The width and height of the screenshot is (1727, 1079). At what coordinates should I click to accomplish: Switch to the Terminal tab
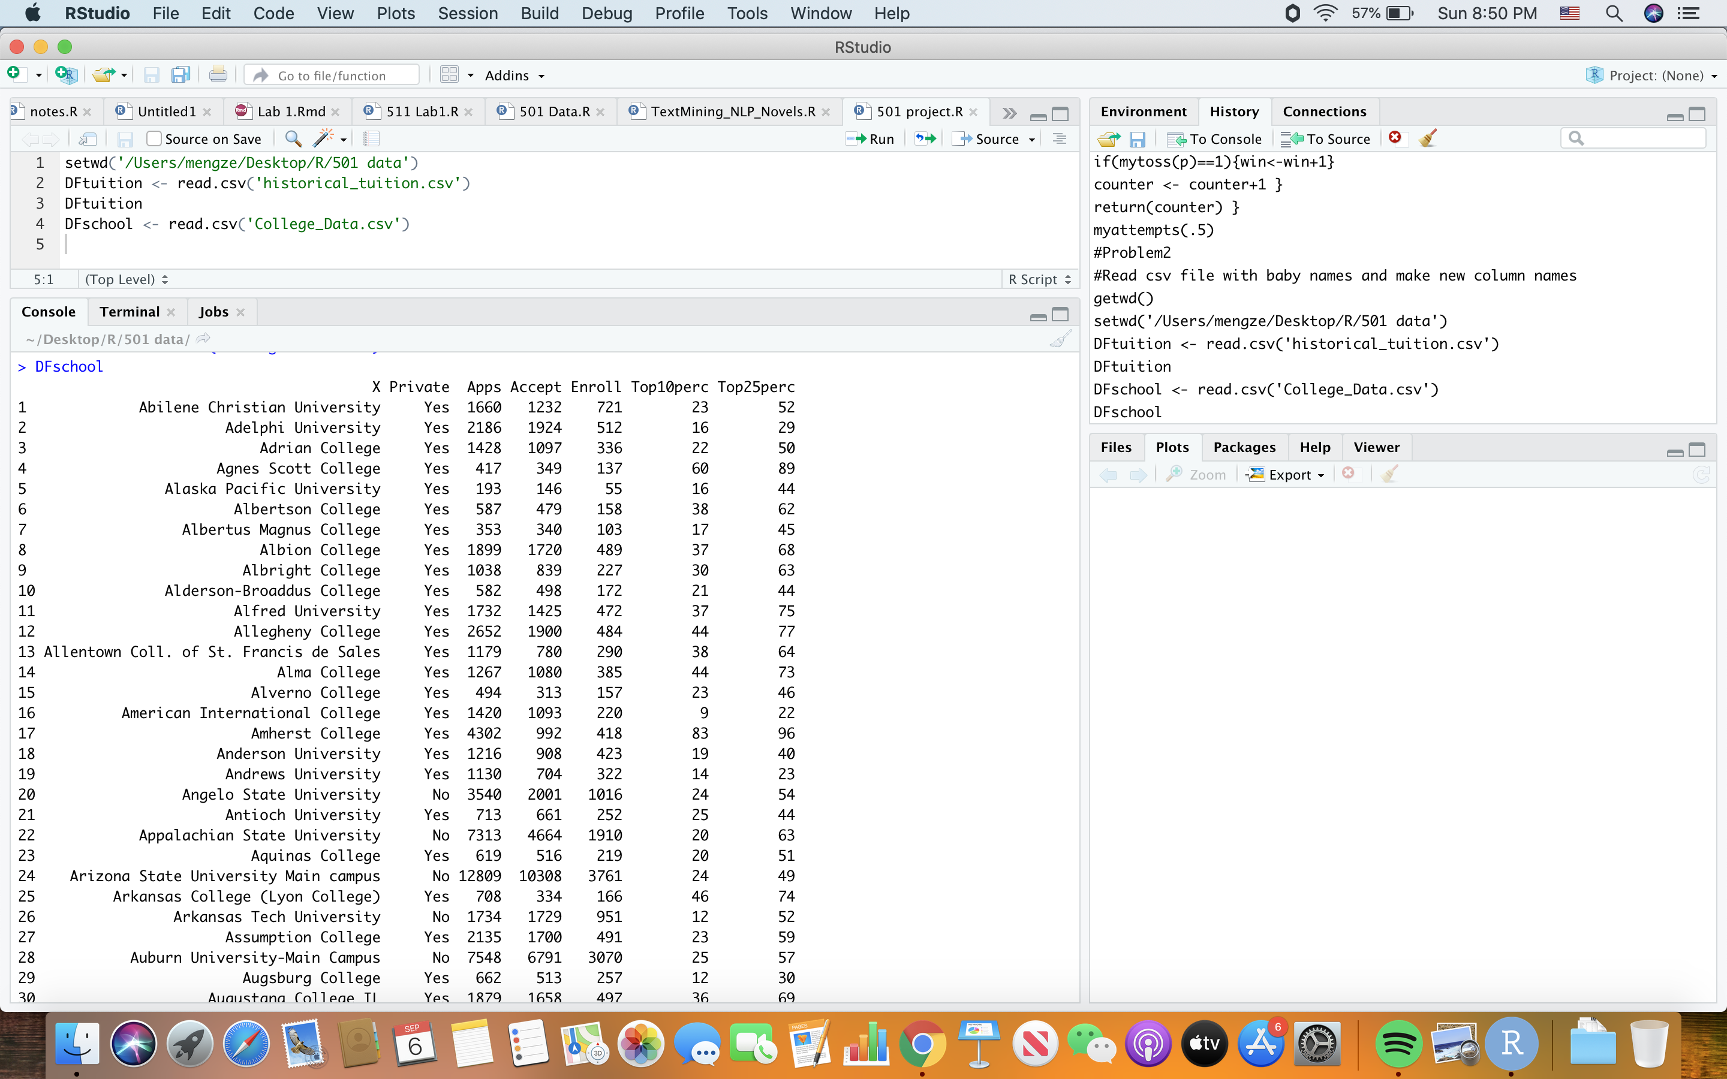pyautogui.click(x=129, y=312)
